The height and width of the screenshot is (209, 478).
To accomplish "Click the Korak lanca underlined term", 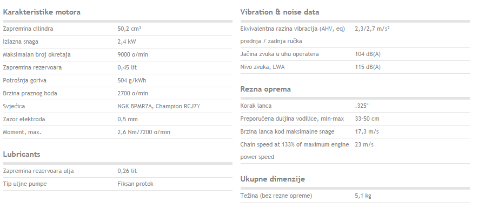I will 256,106.
